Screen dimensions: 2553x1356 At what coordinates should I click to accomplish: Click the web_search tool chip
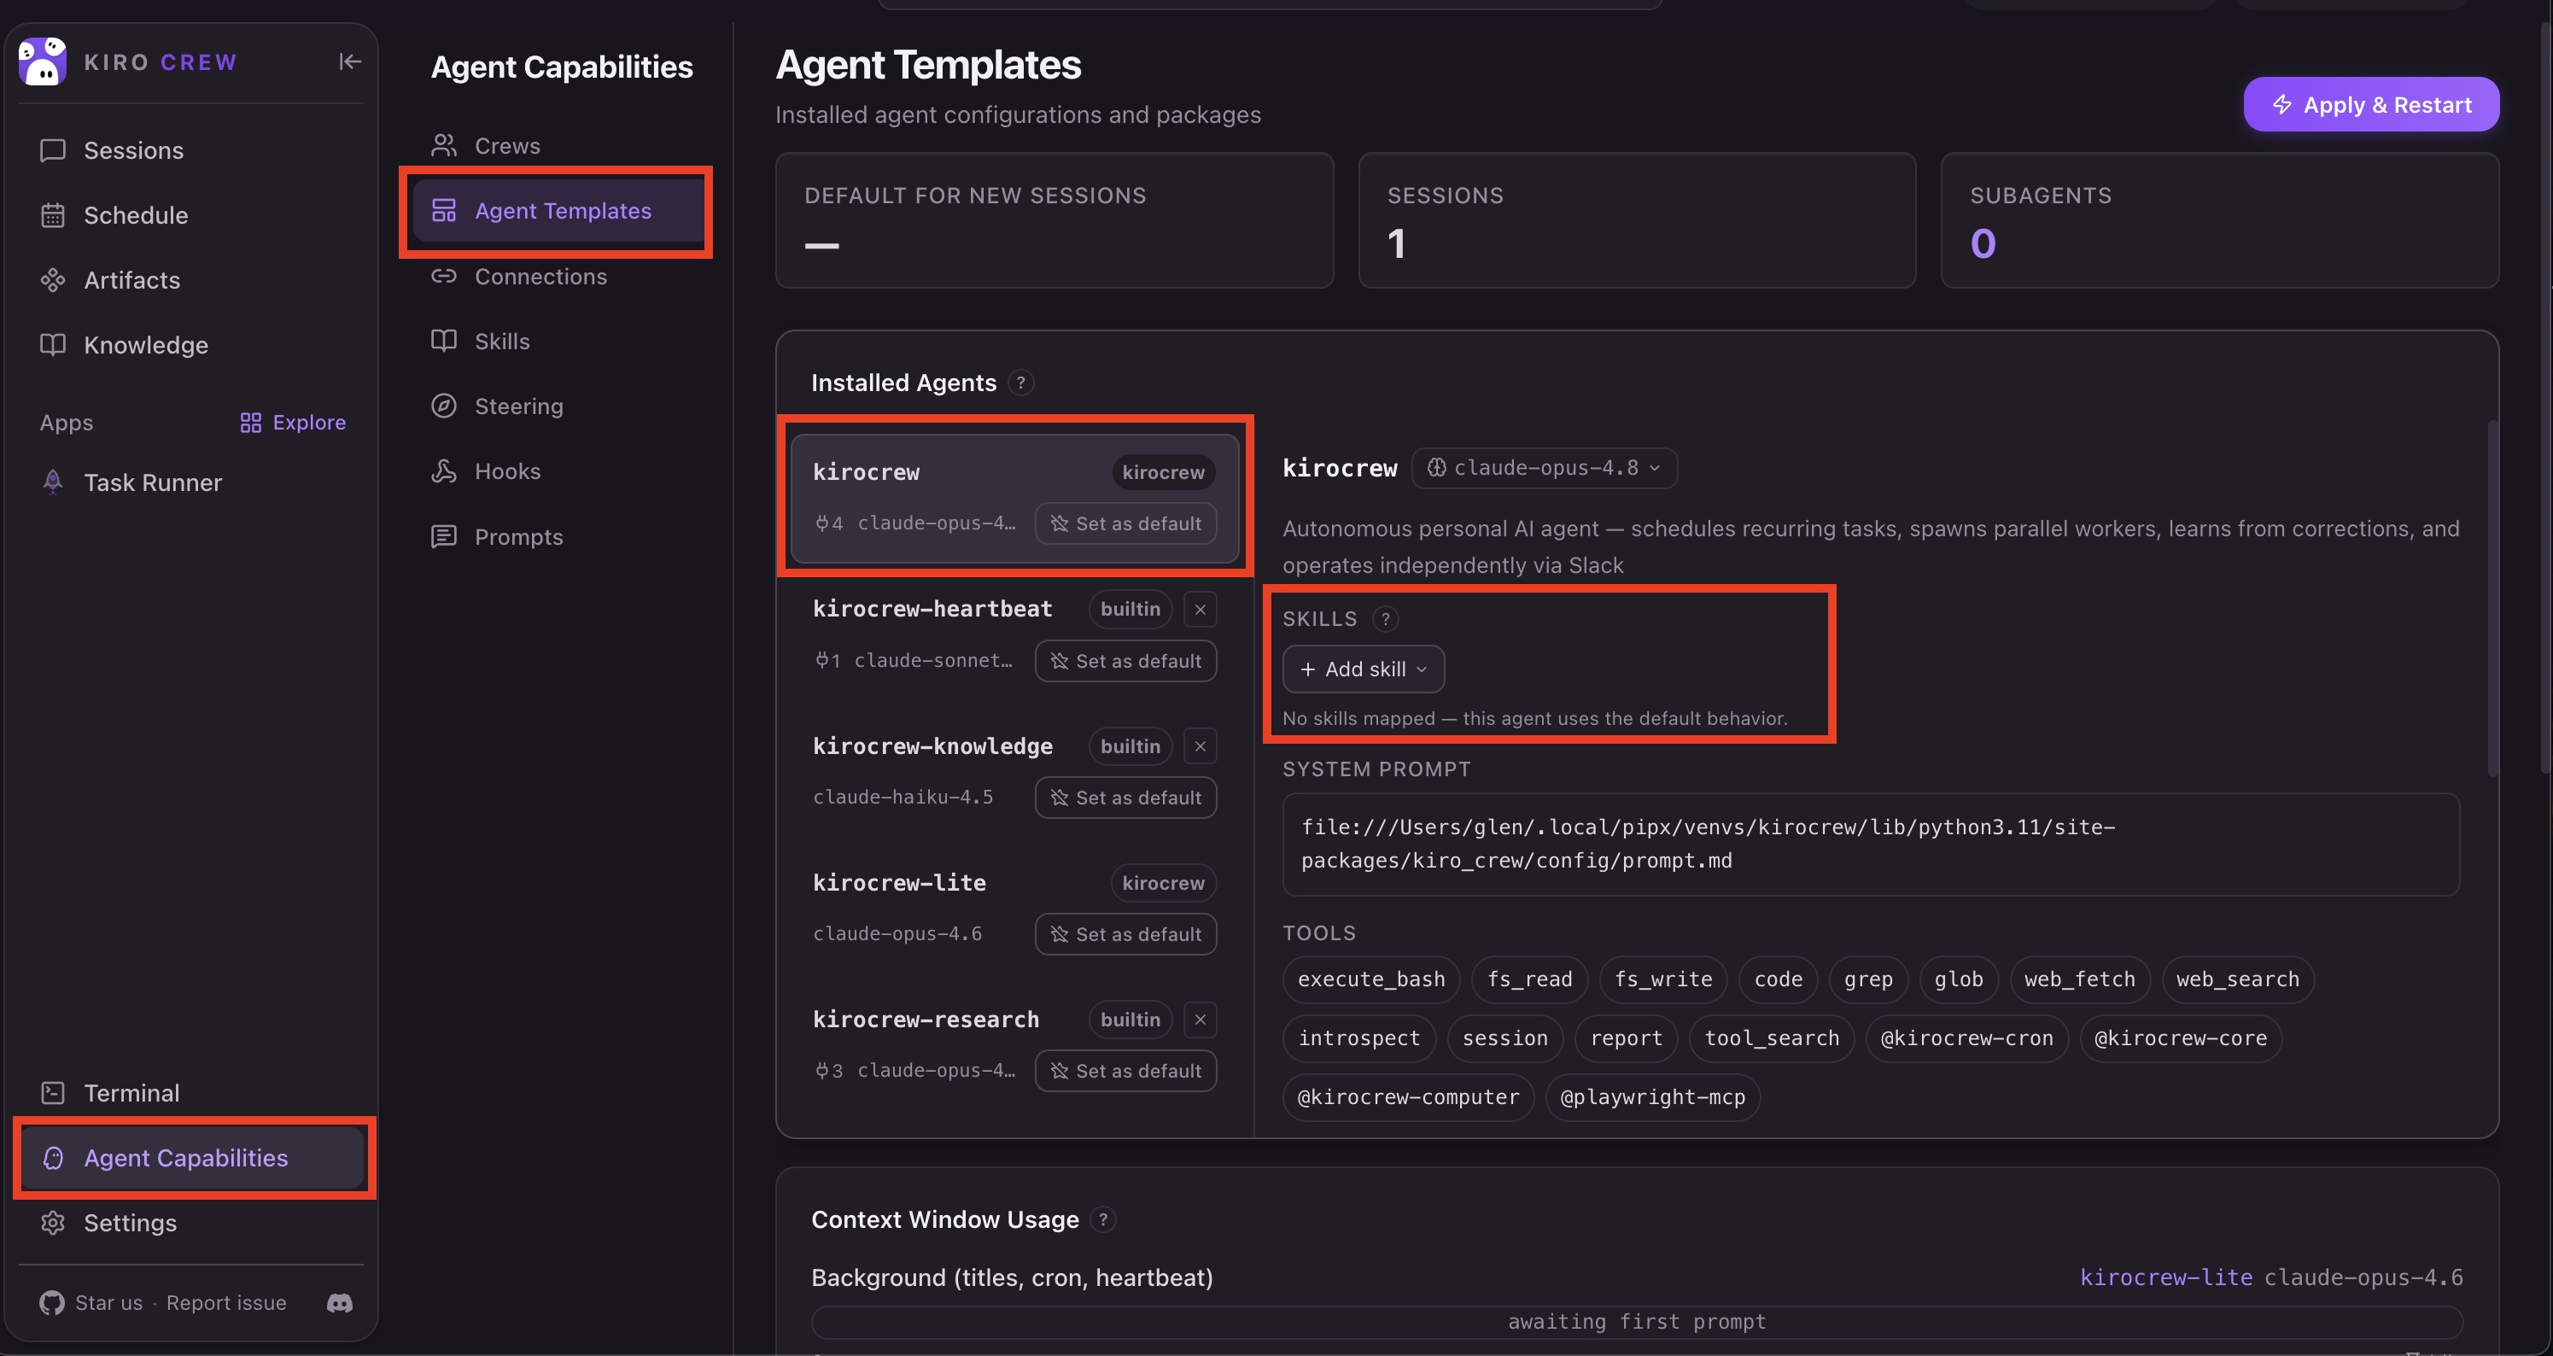point(2238,979)
